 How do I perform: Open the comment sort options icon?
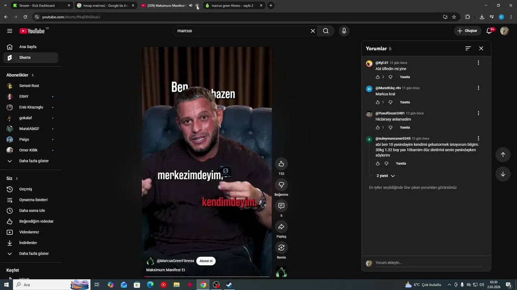coord(468,48)
